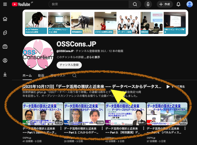Click the 作成 create button

tap(165, 4)
